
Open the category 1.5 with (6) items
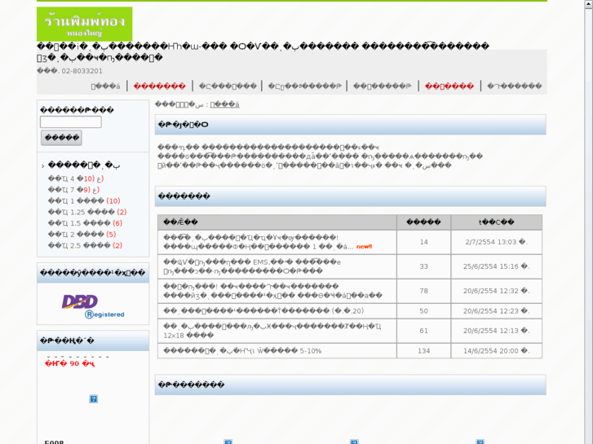(x=85, y=223)
